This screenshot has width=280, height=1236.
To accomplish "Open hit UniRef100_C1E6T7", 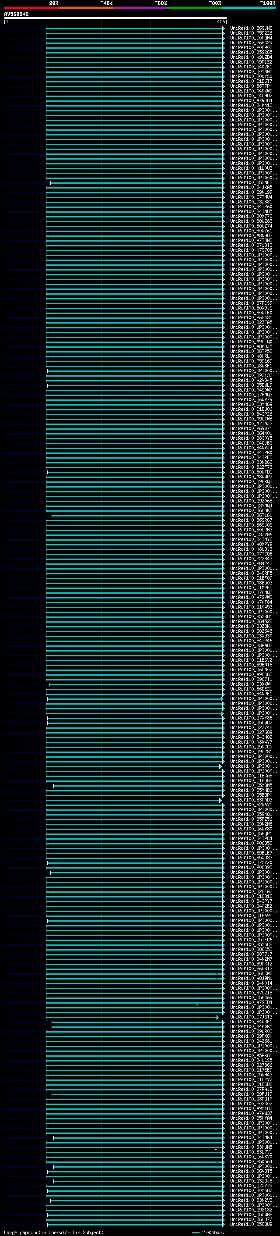I will click(251, 82).
